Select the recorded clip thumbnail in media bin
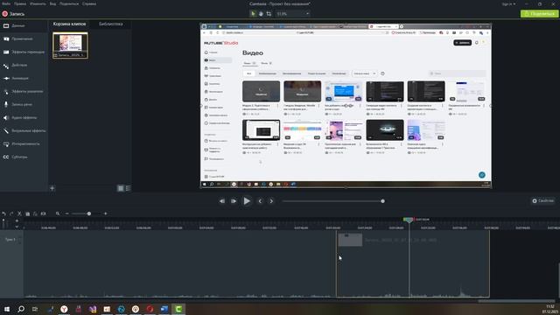 click(70, 45)
